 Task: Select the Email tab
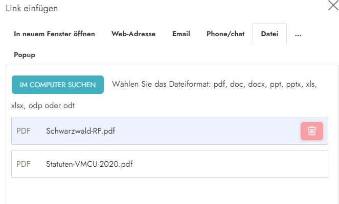(x=181, y=34)
